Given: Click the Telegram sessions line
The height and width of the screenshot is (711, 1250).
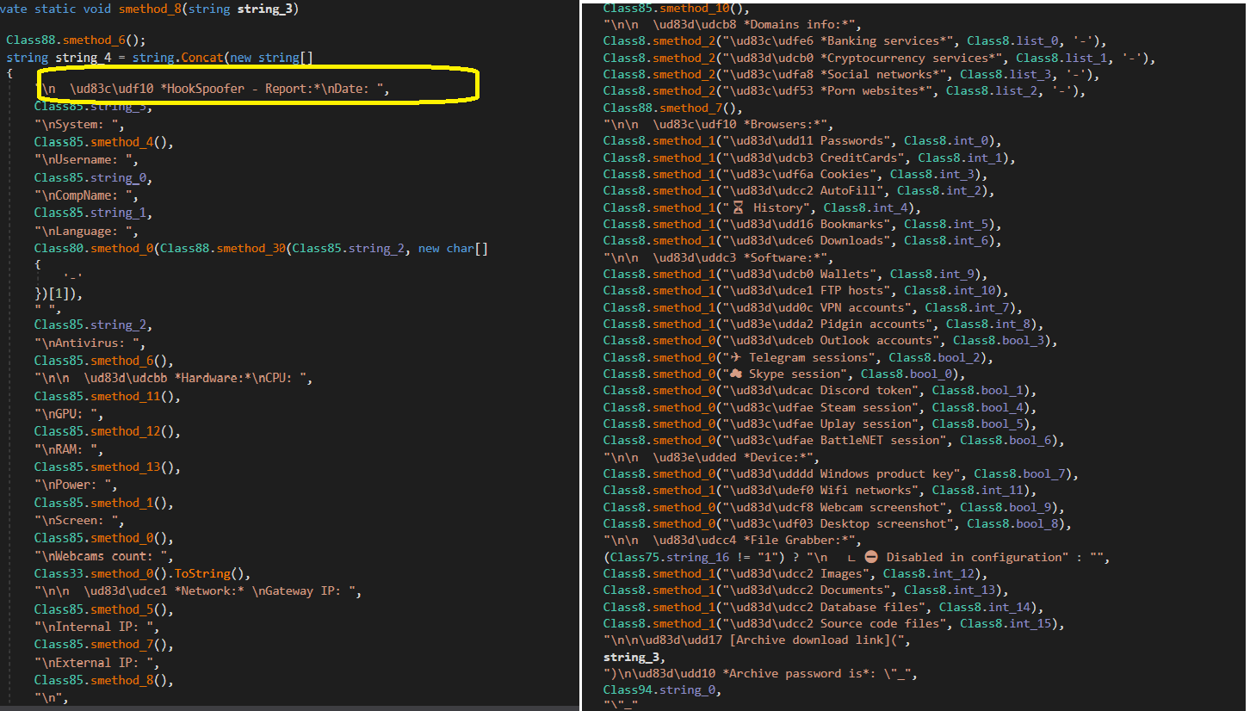Looking at the screenshot, I should tap(799, 358).
